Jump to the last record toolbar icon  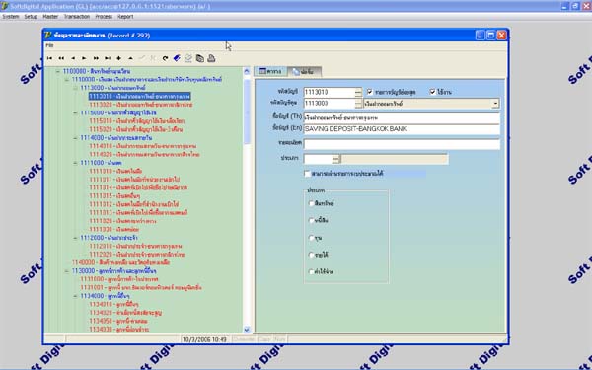[108, 58]
